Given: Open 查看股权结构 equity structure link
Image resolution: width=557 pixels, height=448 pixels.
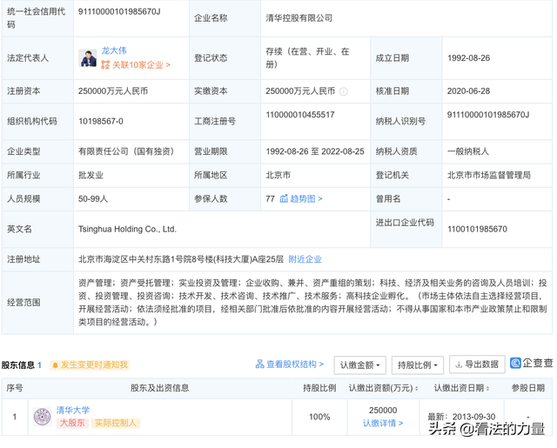Looking at the screenshot, I should pyautogui.click(x=295, y=364).
